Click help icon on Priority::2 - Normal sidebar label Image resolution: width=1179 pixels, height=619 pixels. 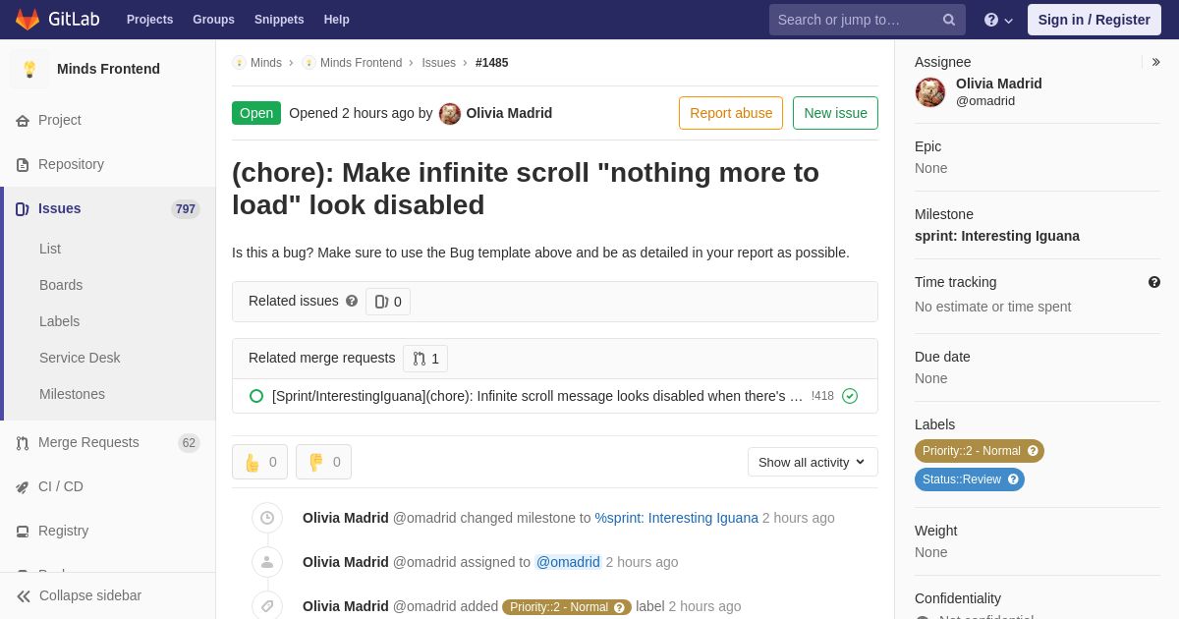1033,451
